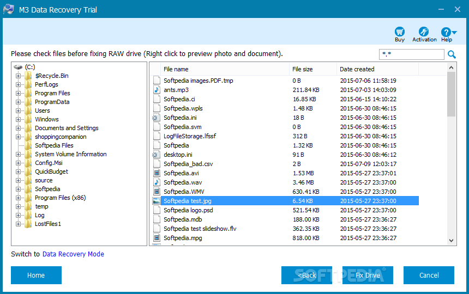Click the Softpedia.wav audio file icon
The image size is (469, 294).
pos(157,182)
